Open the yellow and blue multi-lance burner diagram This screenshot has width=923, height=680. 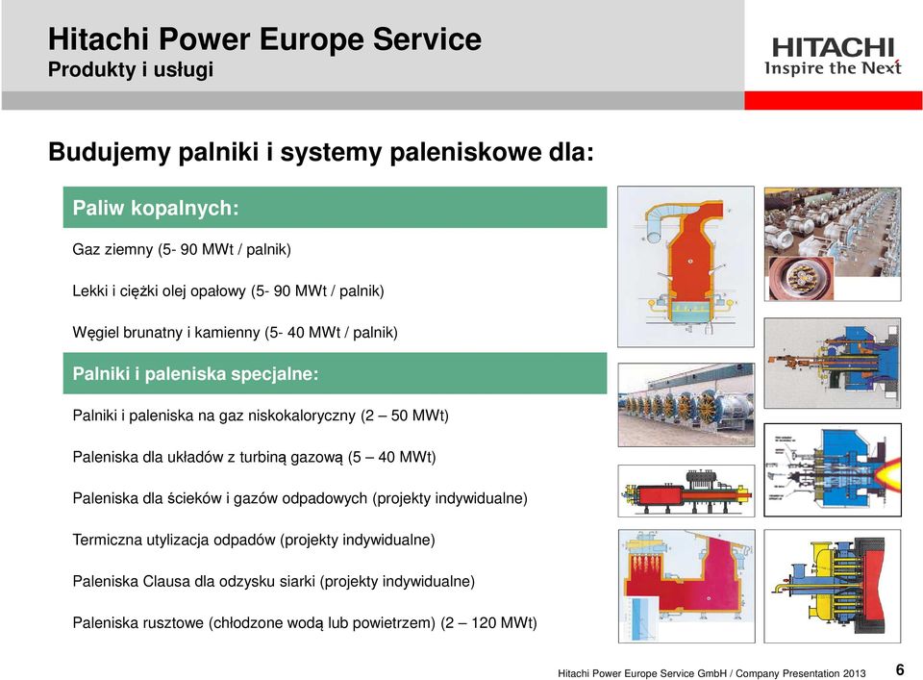(x=833, y=586)
